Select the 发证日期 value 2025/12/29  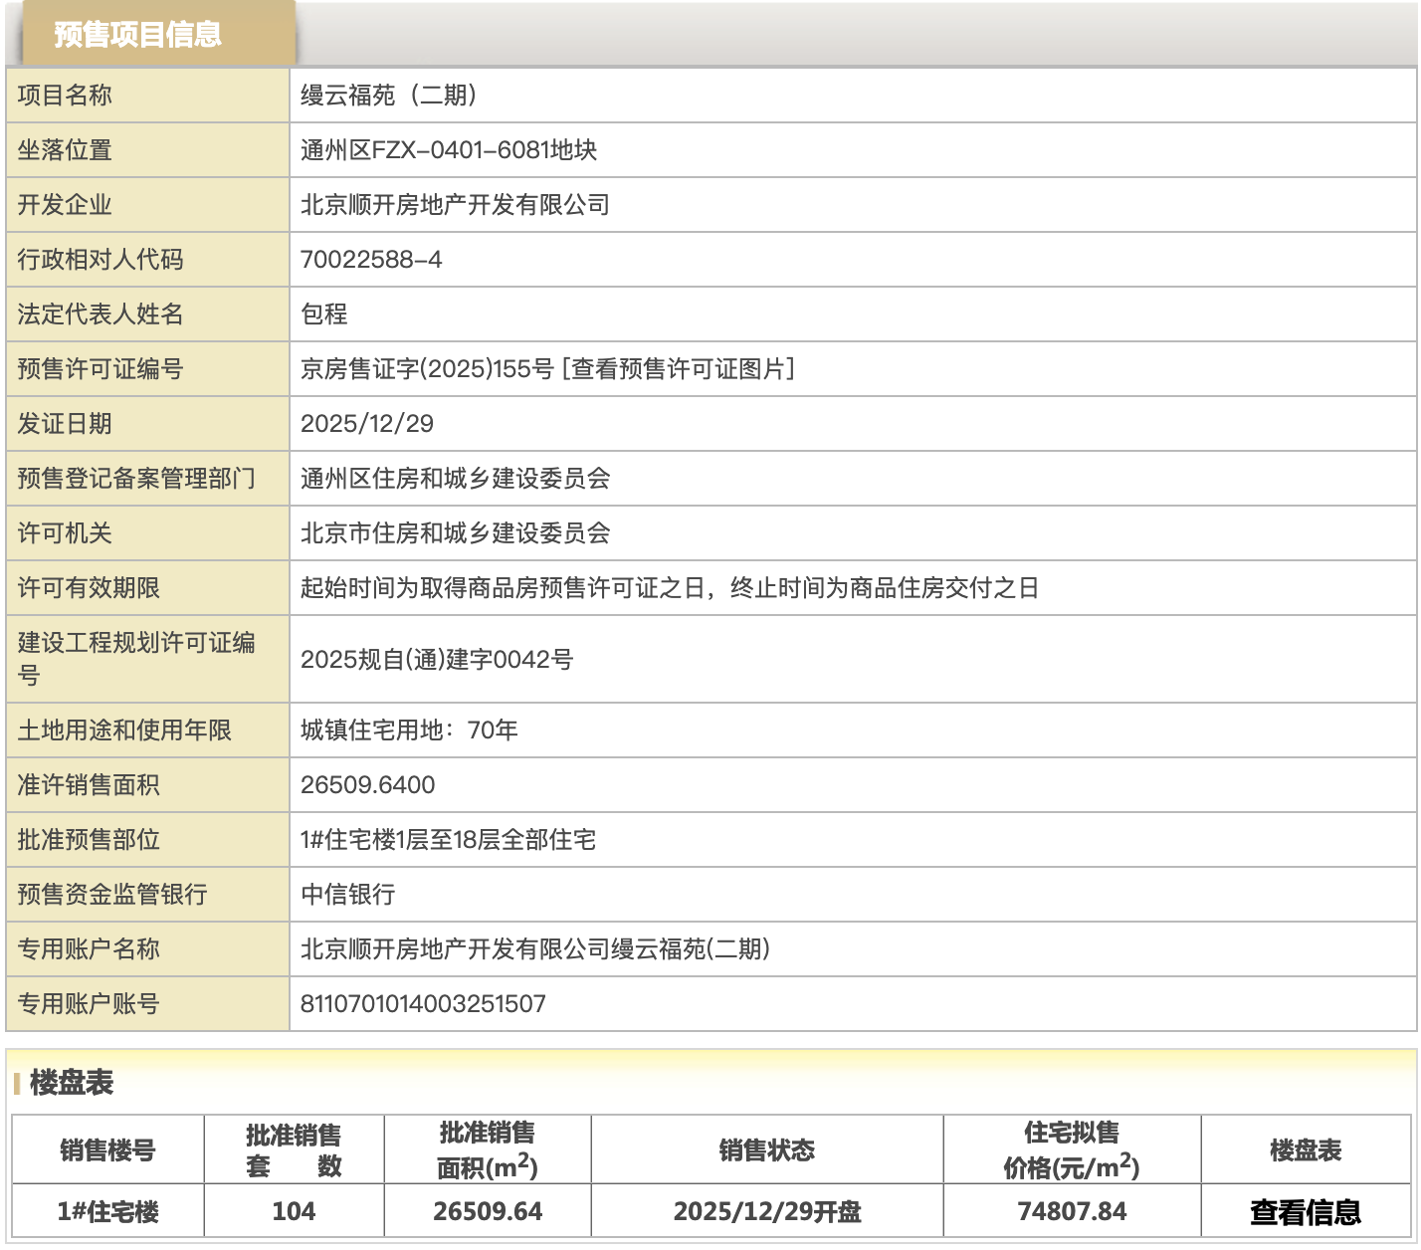coord(367,424)
